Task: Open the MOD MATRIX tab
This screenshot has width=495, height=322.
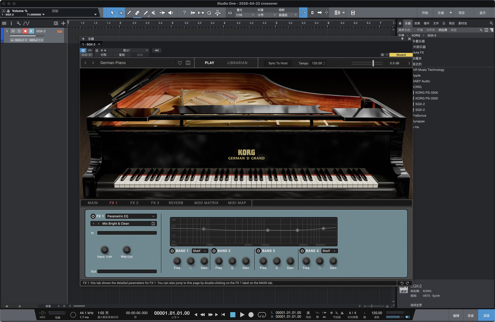Action: click(x=206, y=203)
